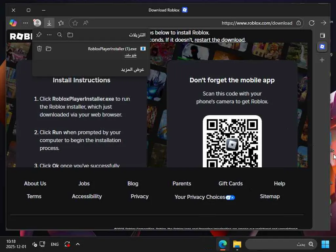Screen dimensions: 336x252
Task: Toggle the Downloads toolbar button
Action: [49, 23]
